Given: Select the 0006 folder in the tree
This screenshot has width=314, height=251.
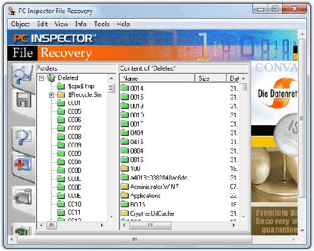Looking at the screenshot, I should (75, 120).
